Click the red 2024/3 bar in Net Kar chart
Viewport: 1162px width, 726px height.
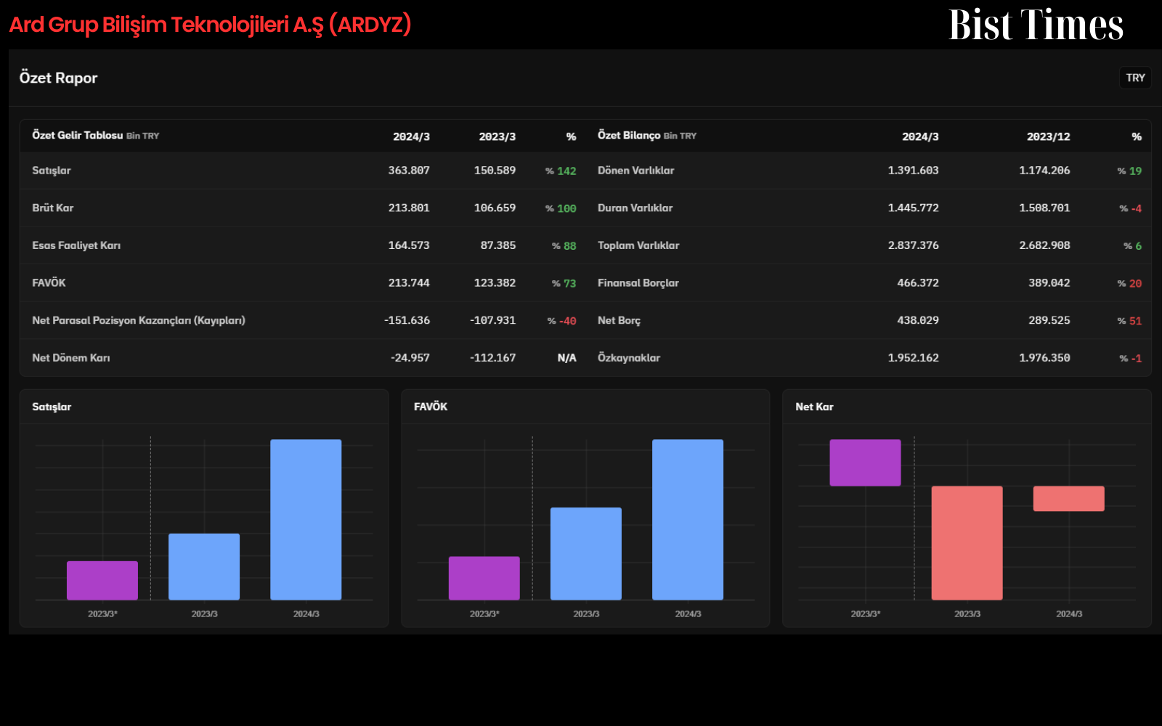tap(1069, 499)
